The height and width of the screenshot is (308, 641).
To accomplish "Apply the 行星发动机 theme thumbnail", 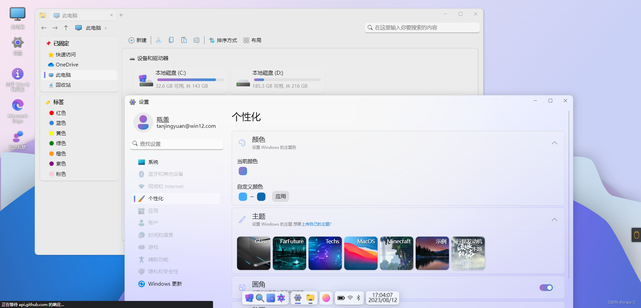I will click(468, 253).
